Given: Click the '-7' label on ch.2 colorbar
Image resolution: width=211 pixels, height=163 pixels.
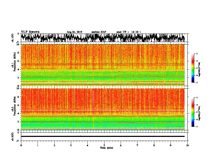Looking at the screenshot, I should (x=197, y=127).
